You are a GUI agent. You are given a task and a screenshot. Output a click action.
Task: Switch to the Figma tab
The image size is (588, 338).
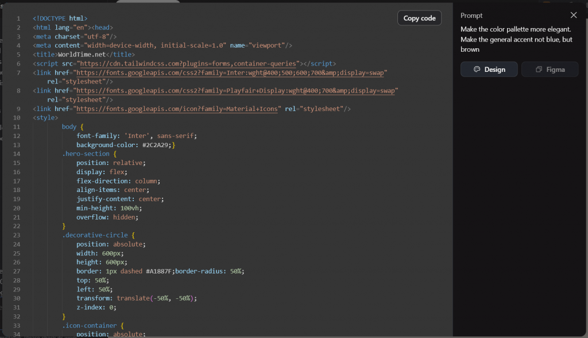[550, 70]
